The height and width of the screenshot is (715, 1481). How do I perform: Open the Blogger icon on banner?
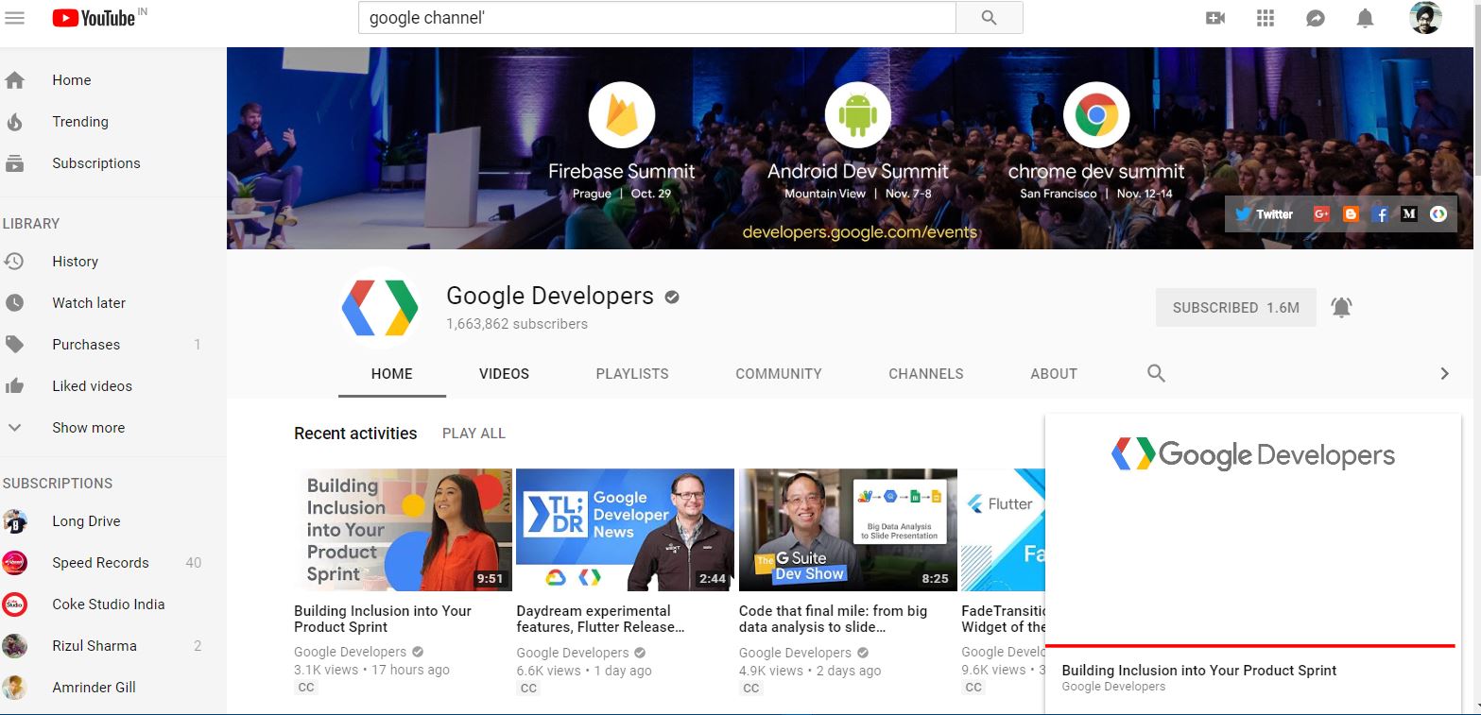point(1351,214)
